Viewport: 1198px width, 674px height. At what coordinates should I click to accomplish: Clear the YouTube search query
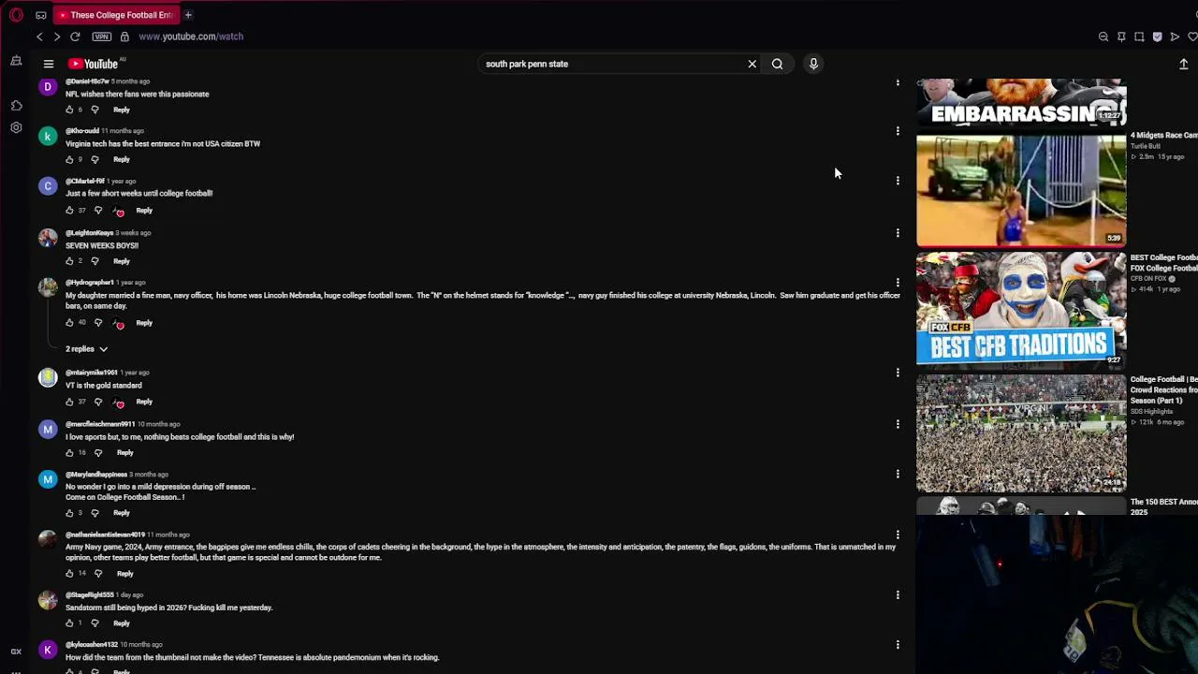point(752,64)
